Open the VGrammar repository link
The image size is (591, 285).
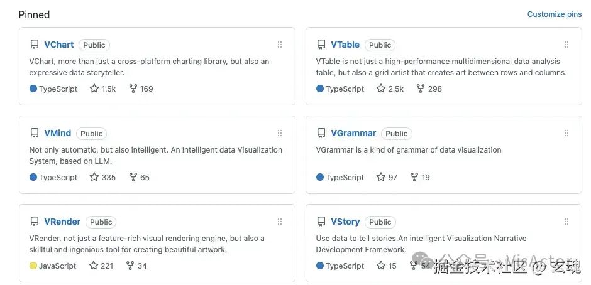pos(353,133)
